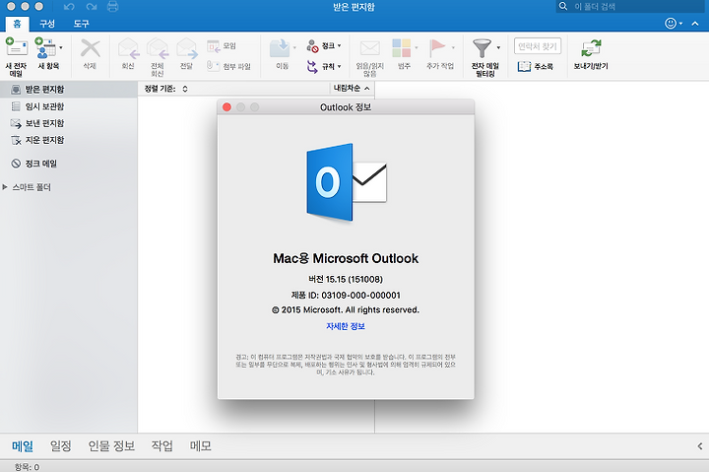
Task: Close the Outlook 정보 dialog
Action: [227, 107]
